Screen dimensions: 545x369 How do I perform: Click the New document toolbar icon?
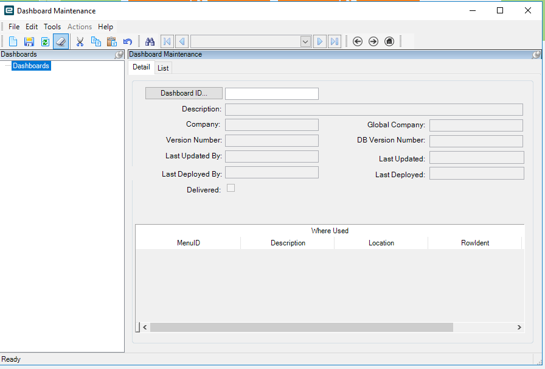click(x=13, y=41)
